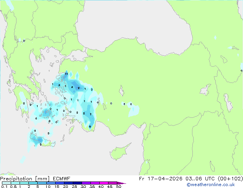Select dark navy swatch between 25 and 30
Viewport: 243px width, 188px height.
(77, 183)
